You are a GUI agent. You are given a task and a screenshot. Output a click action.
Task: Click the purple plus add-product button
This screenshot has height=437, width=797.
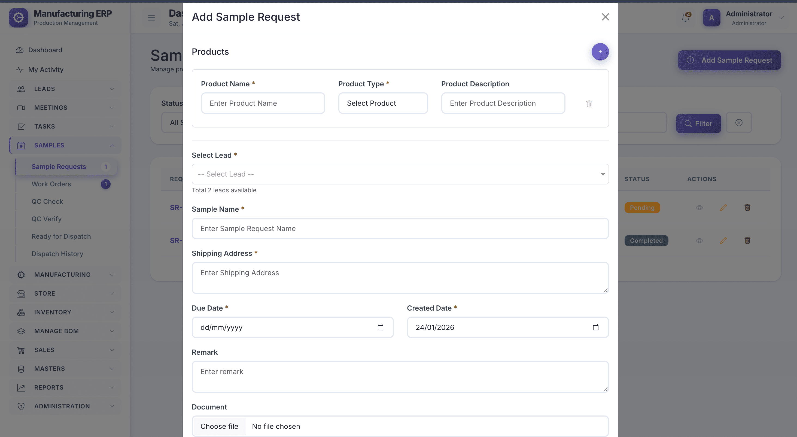(x=600, y=52)
